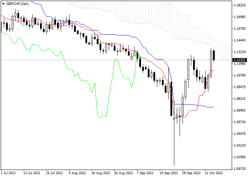248x177 pixels.
Task: Click the 1 Jul 2022 date label
Action: point(9,173)
